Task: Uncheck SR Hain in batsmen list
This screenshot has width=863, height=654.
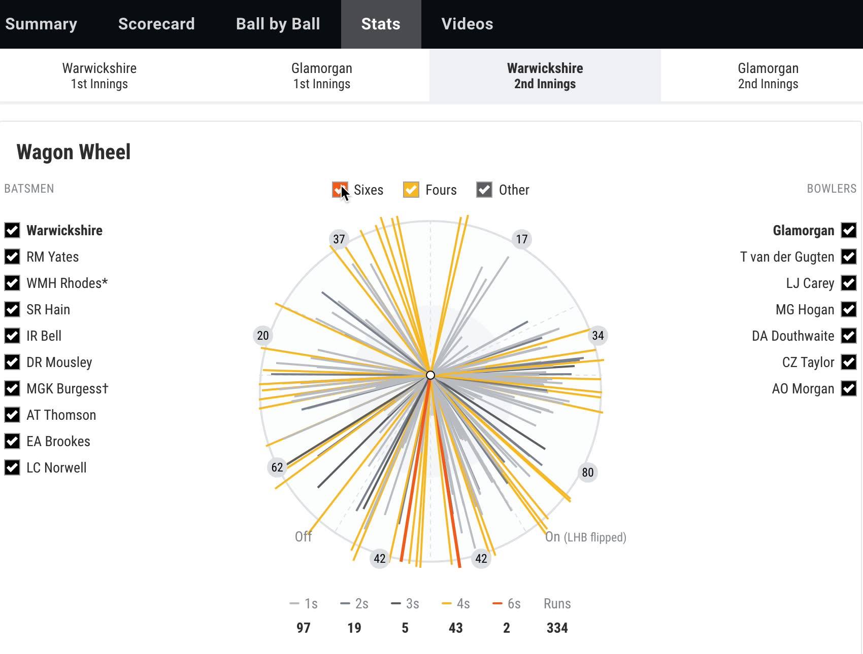Action: (x=12, y=309)
